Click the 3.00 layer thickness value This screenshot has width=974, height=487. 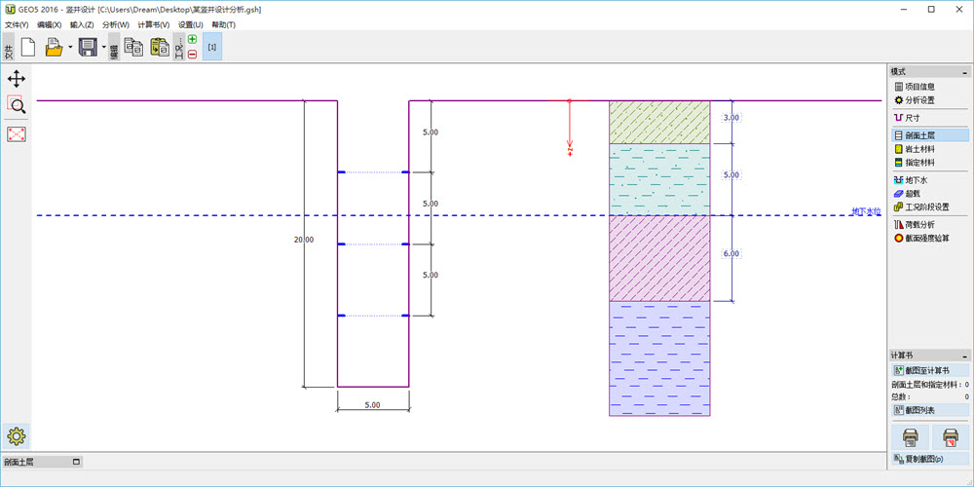(x=731, y=118)
